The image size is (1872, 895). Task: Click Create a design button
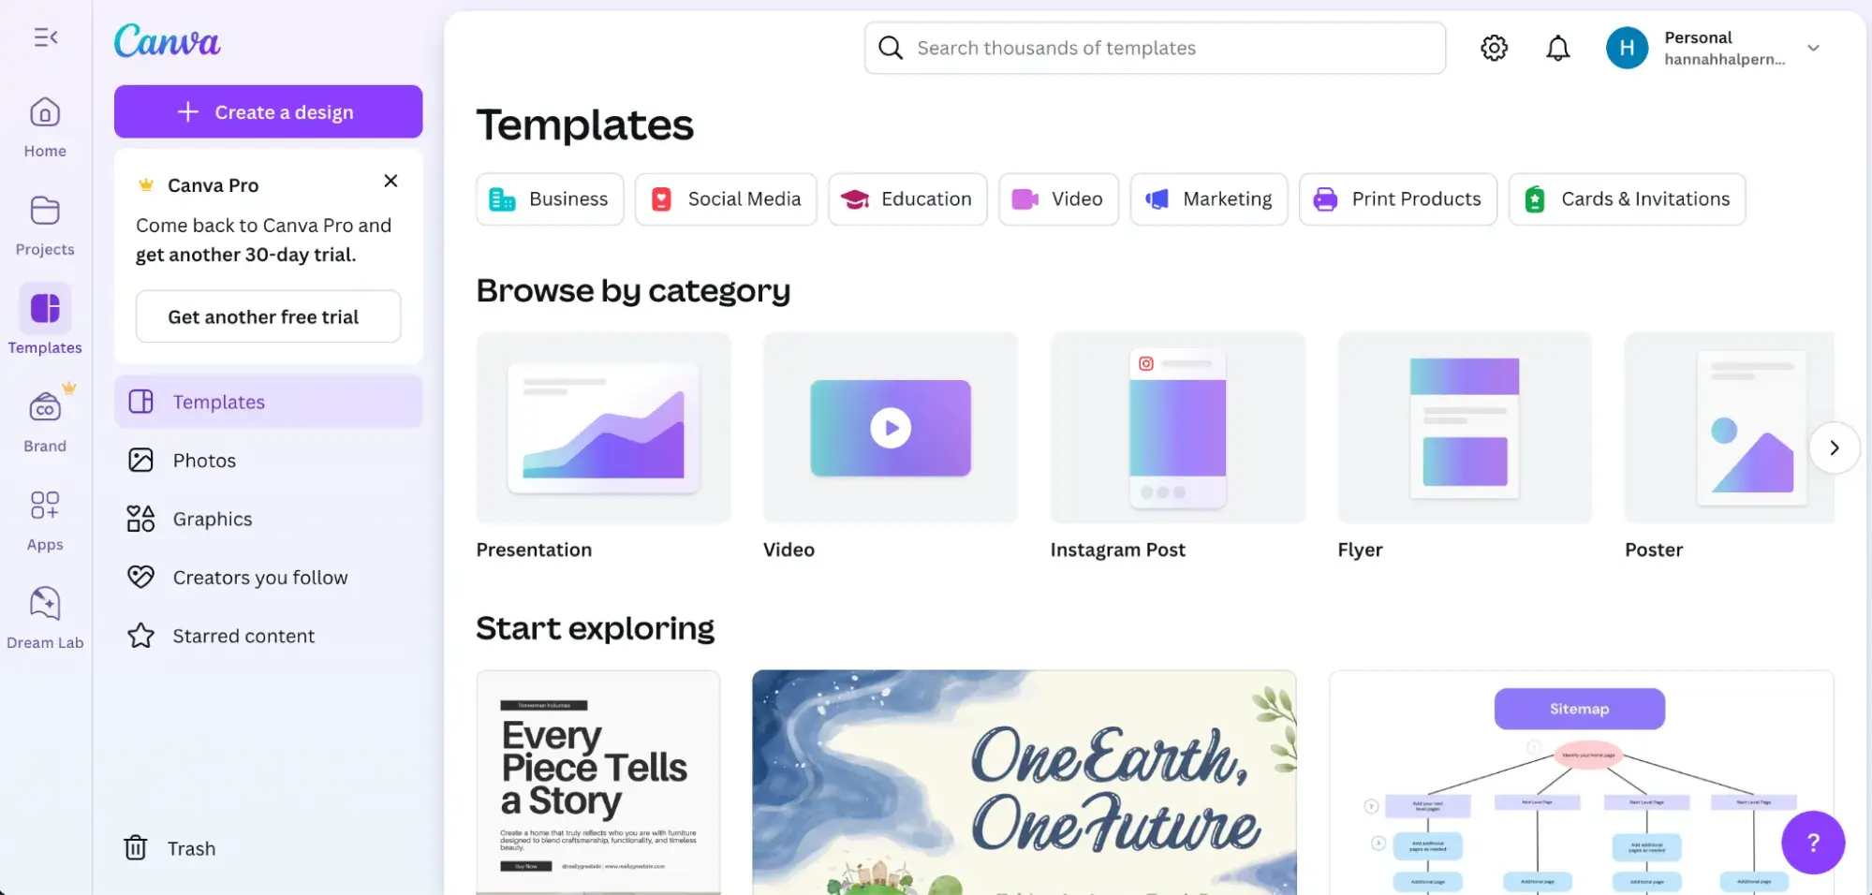coord(268,112)
